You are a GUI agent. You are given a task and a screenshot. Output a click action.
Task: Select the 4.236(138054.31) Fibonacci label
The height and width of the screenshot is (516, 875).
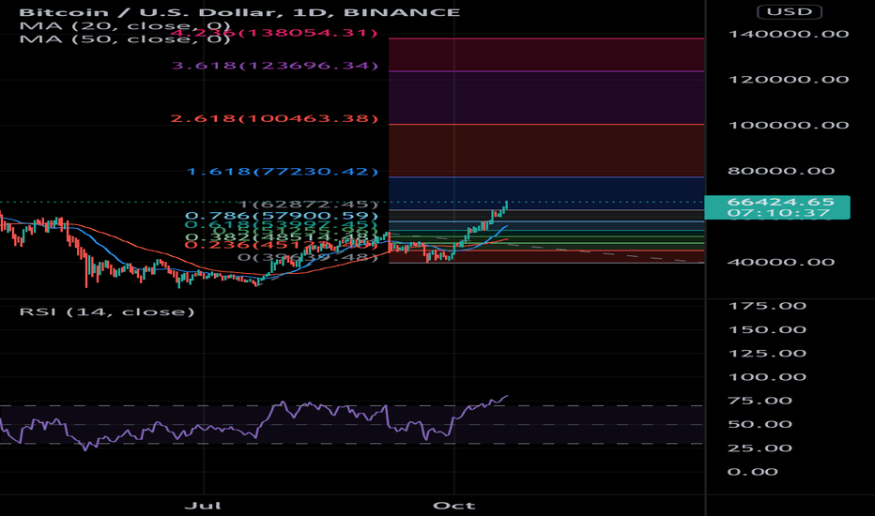[x=274, y=33]
